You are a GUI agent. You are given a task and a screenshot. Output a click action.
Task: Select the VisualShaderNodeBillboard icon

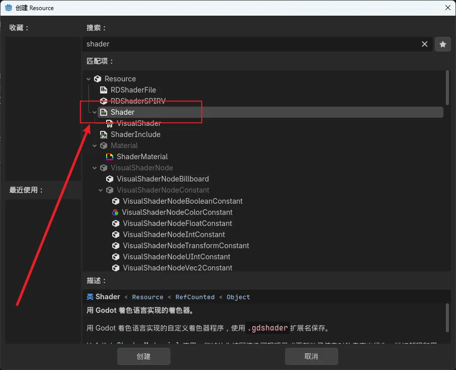pyautogui.click(x=110, y=178)
